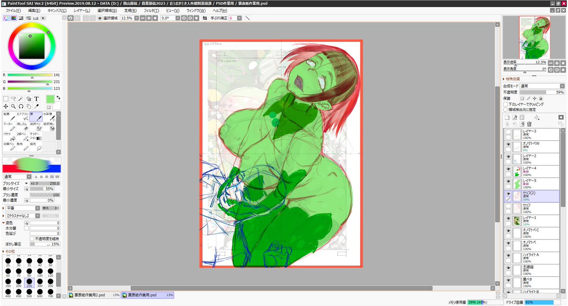Open the レイヤー(L) menu
This screenshot has width=568, height=306.
(x=81, y=10)
